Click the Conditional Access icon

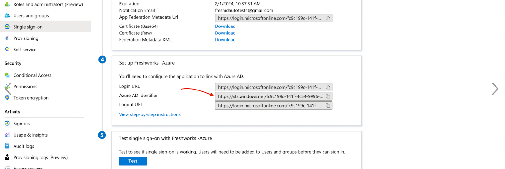pos(7,75)
